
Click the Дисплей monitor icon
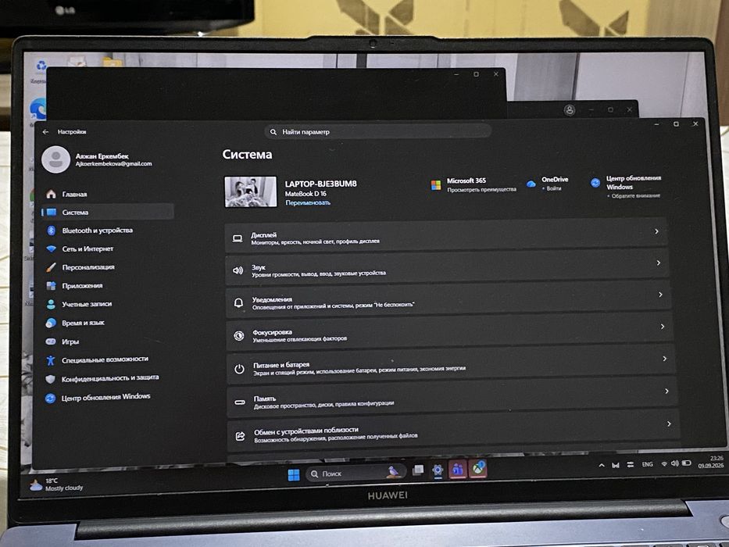coord(238,238)
